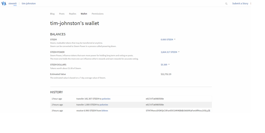Select the Wallet tab

[84, 14]
